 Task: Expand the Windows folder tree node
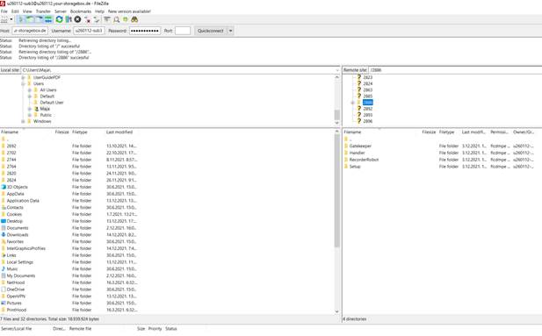[x=23, y=122]
